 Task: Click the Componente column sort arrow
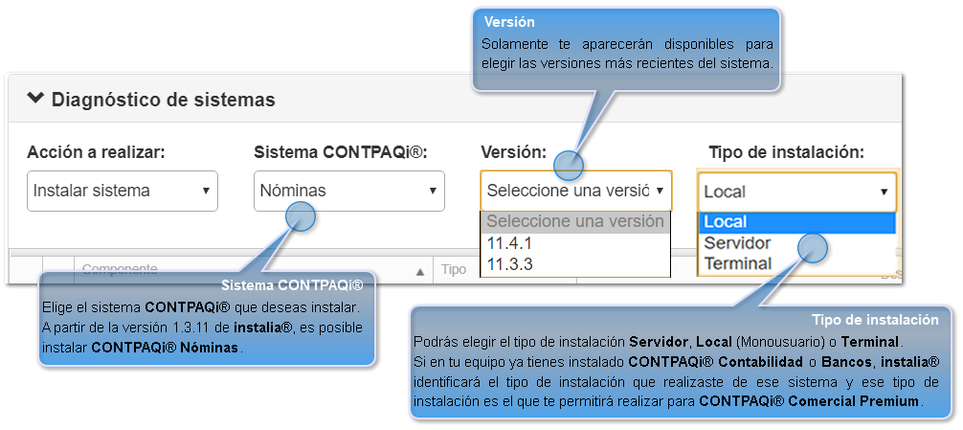click(419, 272)
